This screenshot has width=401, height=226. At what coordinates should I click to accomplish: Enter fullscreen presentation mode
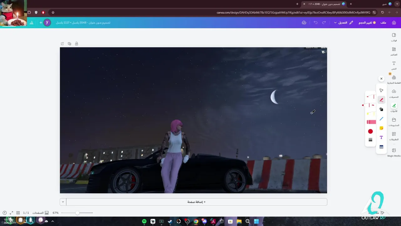tap(11, 213)
